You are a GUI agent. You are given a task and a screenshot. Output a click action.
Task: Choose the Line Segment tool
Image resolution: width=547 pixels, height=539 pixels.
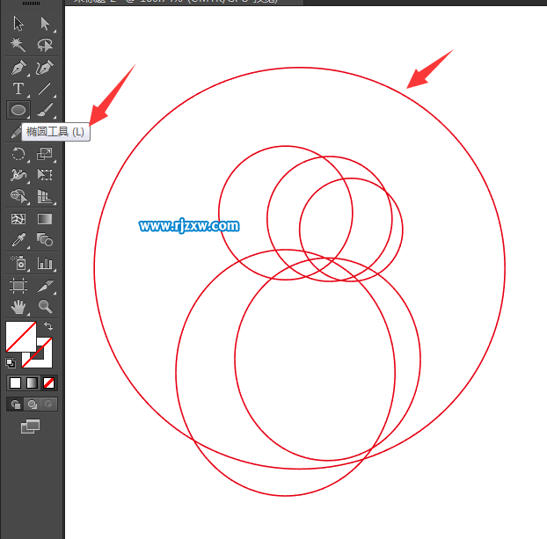click(x=45, y=89)
